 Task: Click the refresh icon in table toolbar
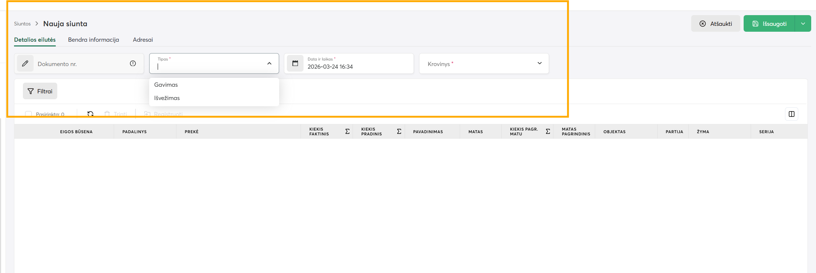tap(90, 114)
